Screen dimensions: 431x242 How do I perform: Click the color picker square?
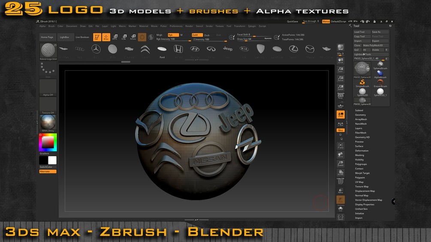pyautogui.click(x=48, y=142)
